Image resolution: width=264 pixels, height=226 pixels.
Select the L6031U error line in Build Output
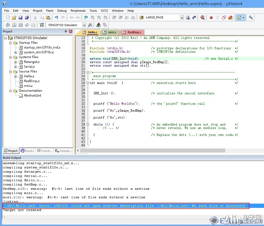pyautogui.click(x=126, y=206)
